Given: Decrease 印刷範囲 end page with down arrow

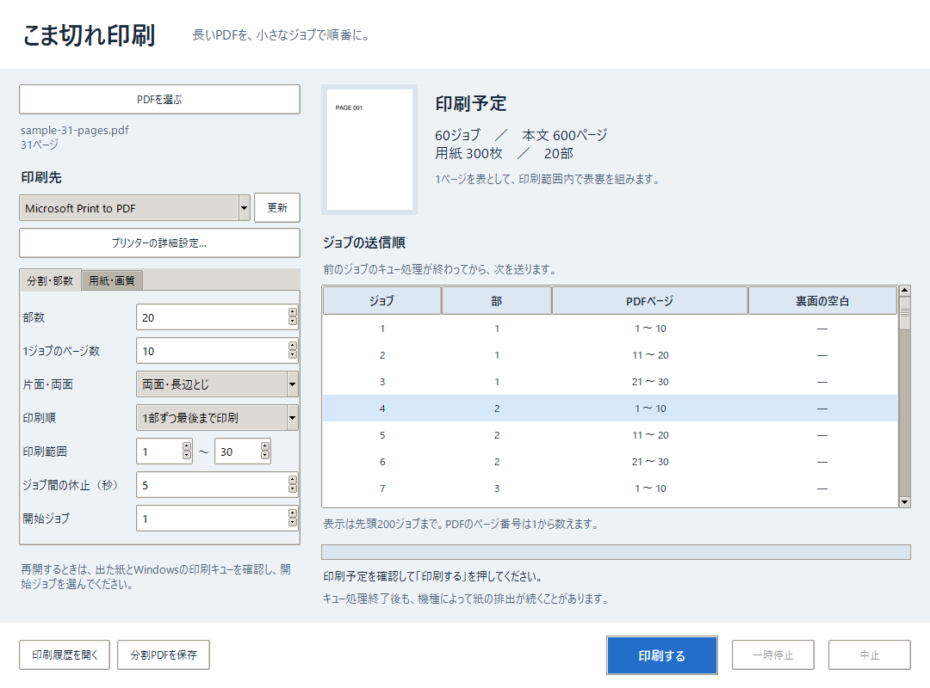Looking at the screenshot, I should tap(265, 455).
